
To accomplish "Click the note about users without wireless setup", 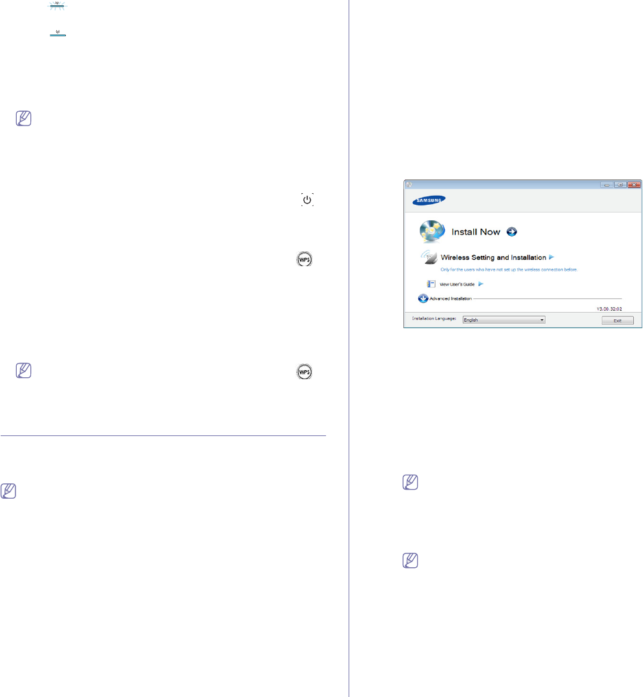I will (509, 269).
